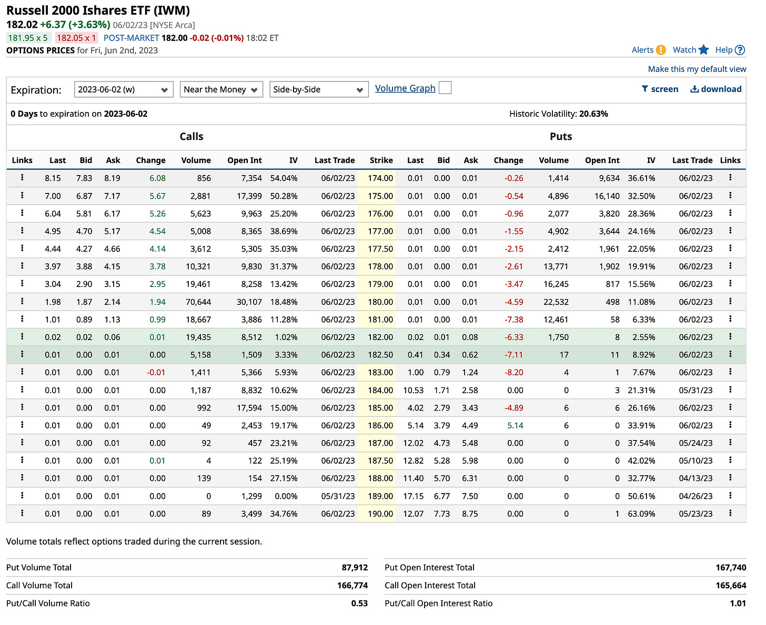Open calls links menu for strike 177.50
Screen dimensions: 766x625
click(x=22, y=248)
